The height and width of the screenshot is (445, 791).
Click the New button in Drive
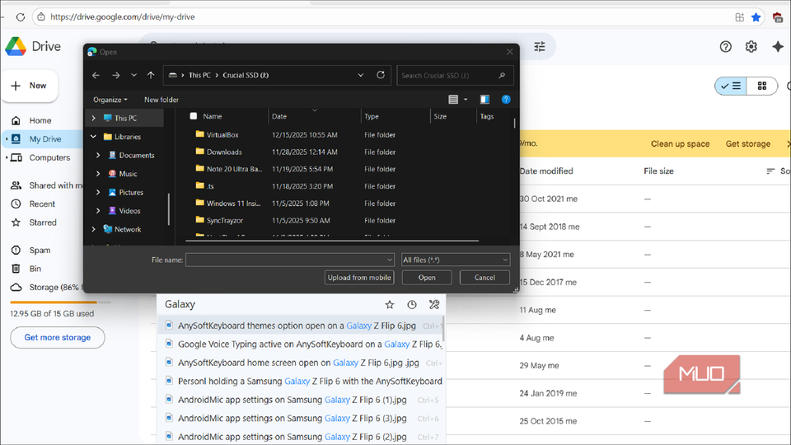(30, 86)
